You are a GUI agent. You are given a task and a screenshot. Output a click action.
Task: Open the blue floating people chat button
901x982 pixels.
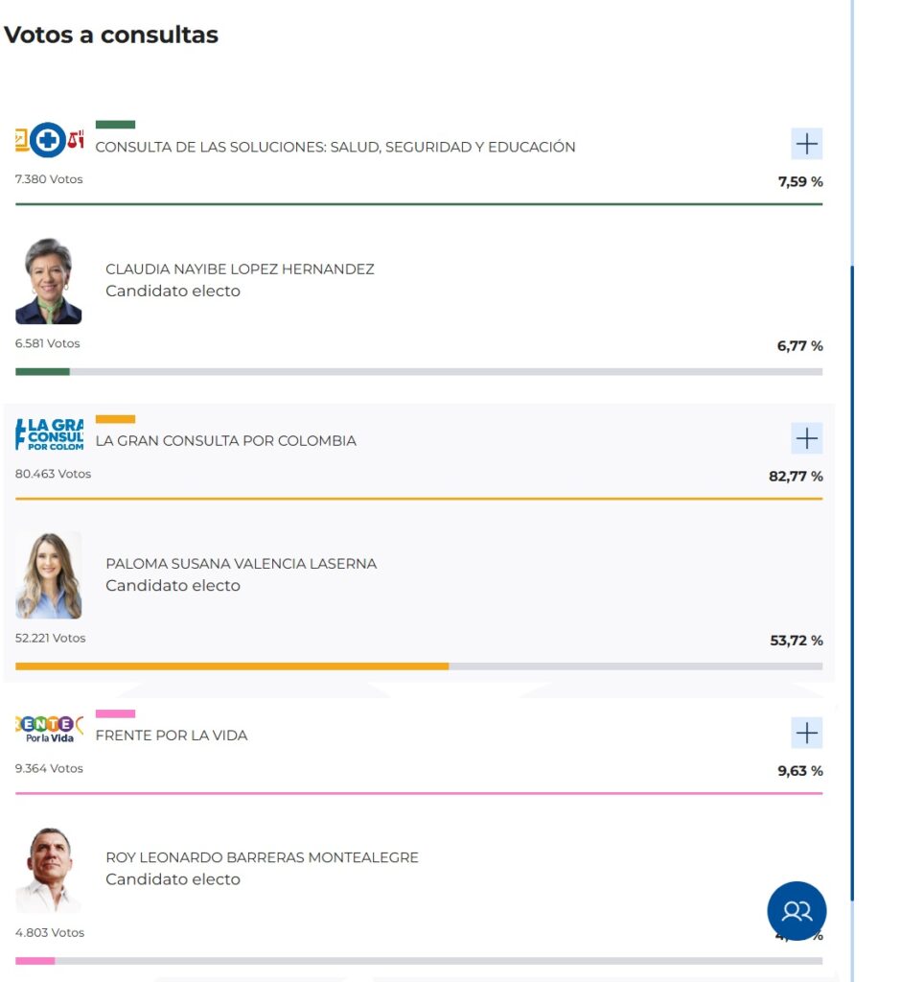click(797, 910)
